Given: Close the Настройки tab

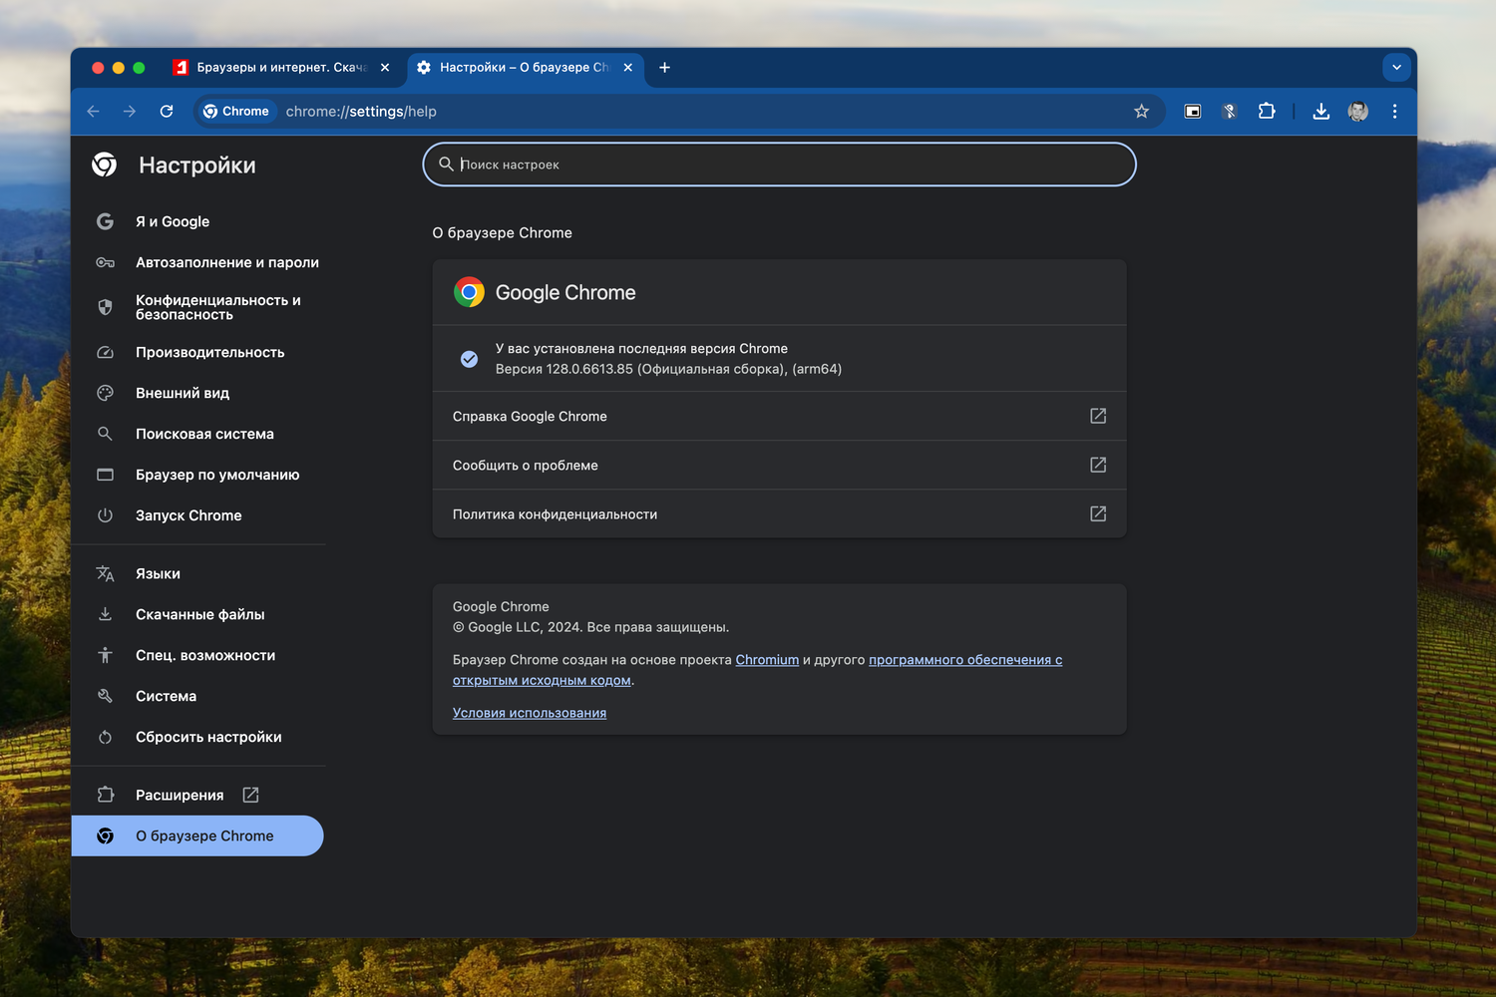Looking at the screenshot, I should coord(628,68).
